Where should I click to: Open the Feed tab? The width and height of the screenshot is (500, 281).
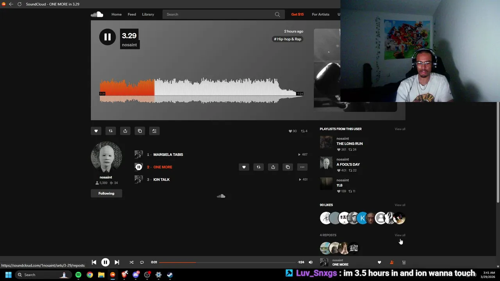(132, 14)
